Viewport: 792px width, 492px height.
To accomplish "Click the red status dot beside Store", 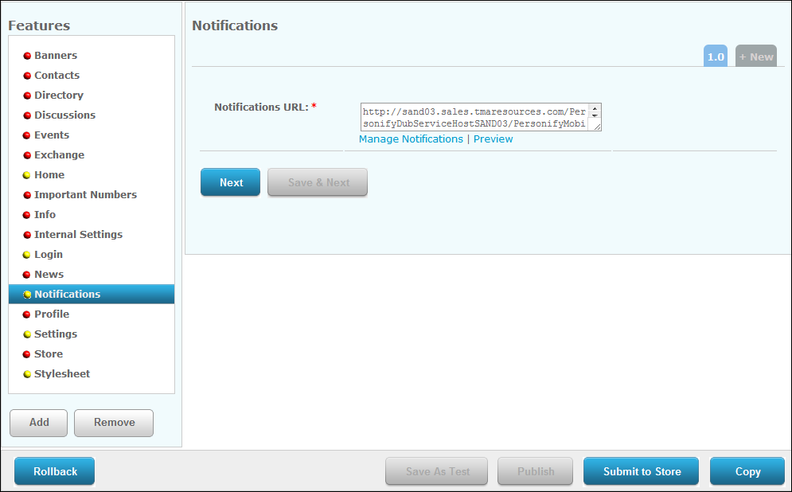I will pos(27,354).
